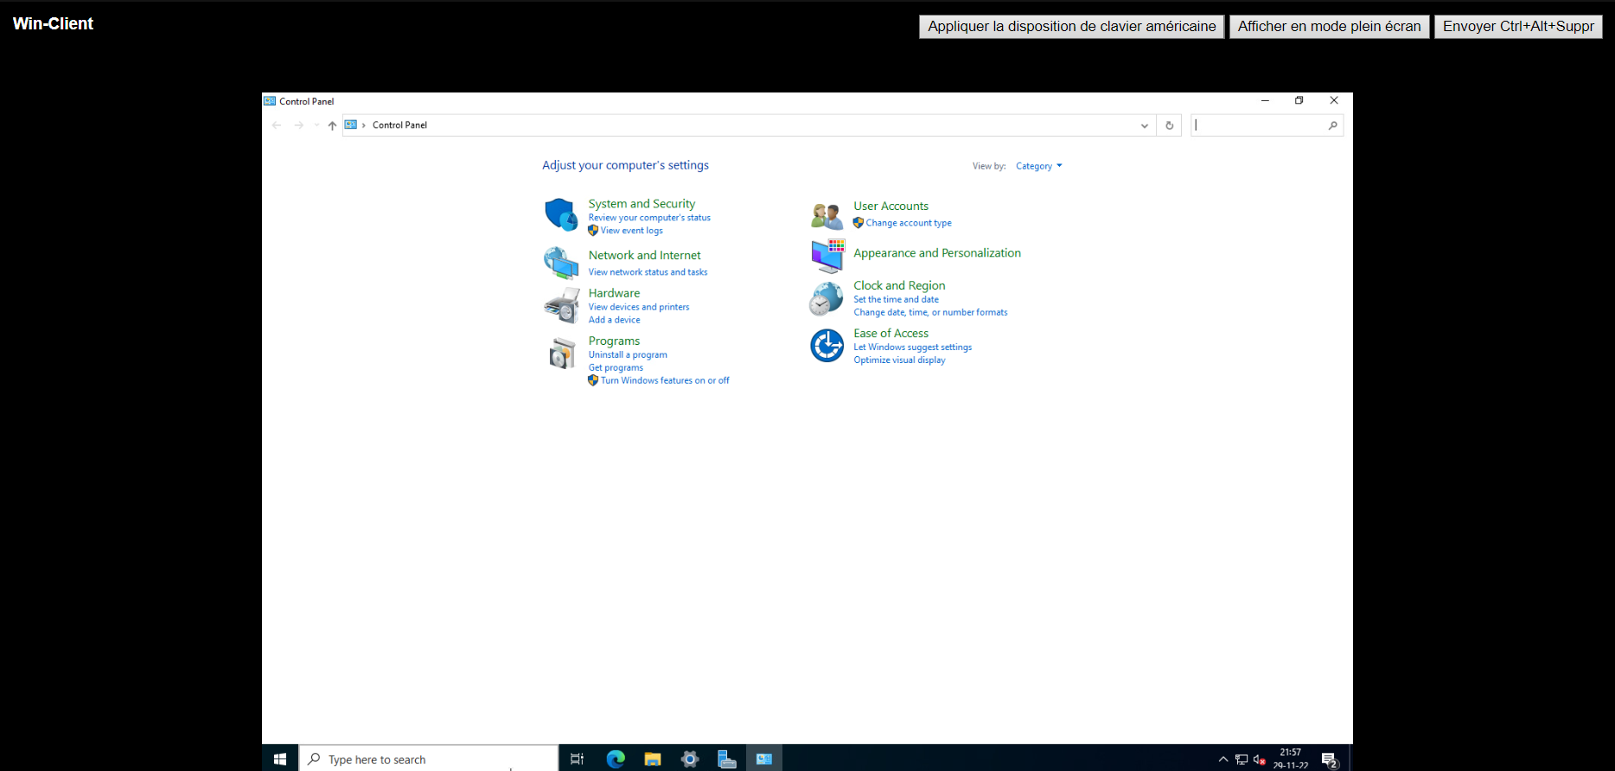Image resolution: width=1615 pixels, height=771 pixels.
Task: Click Afficher en mode plein écran button
Action: (1330, 26)
